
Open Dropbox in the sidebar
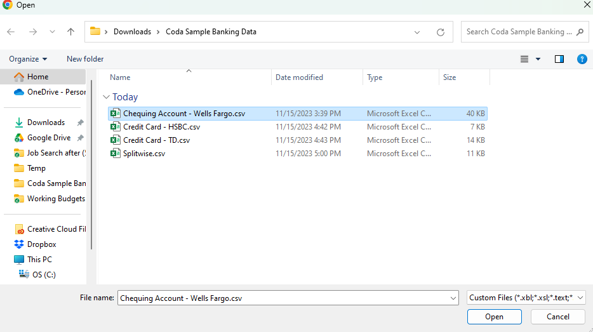tap(41, 244)
